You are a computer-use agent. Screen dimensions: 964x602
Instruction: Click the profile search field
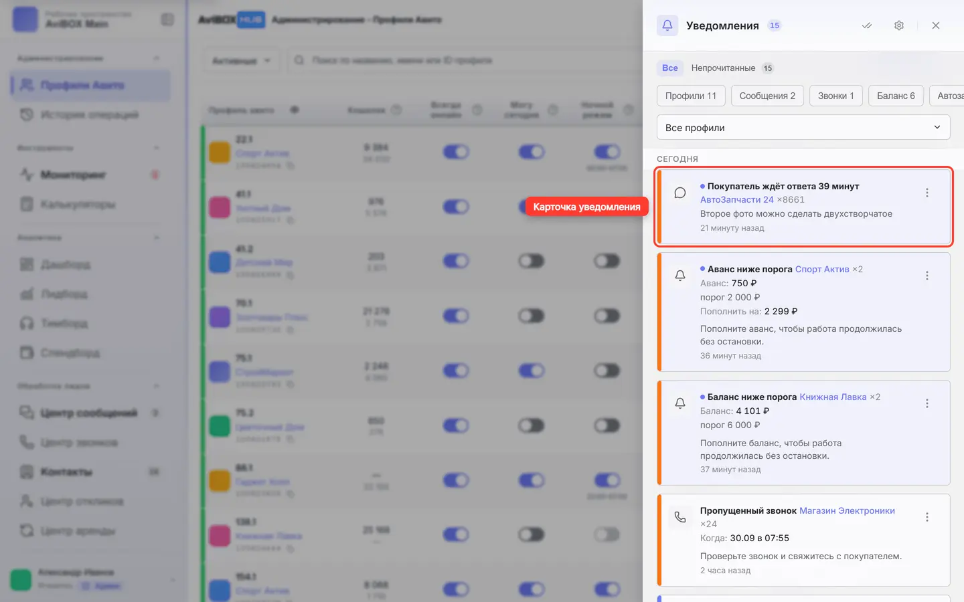coord(465,60)
